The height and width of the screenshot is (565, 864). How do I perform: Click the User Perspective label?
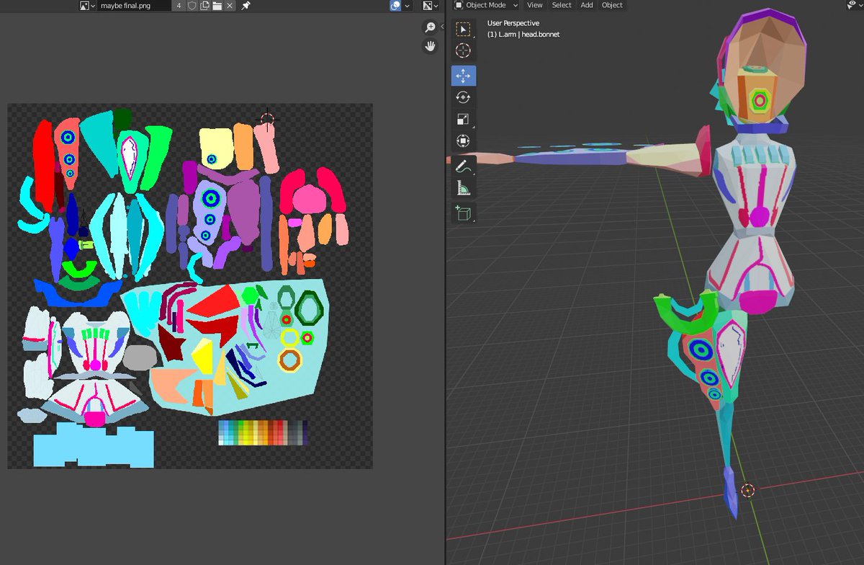(x=513, y=23)
